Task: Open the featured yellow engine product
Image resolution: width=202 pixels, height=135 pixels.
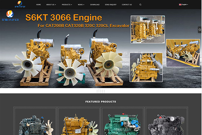Action: pyautogui.click(x=79, y=122)
